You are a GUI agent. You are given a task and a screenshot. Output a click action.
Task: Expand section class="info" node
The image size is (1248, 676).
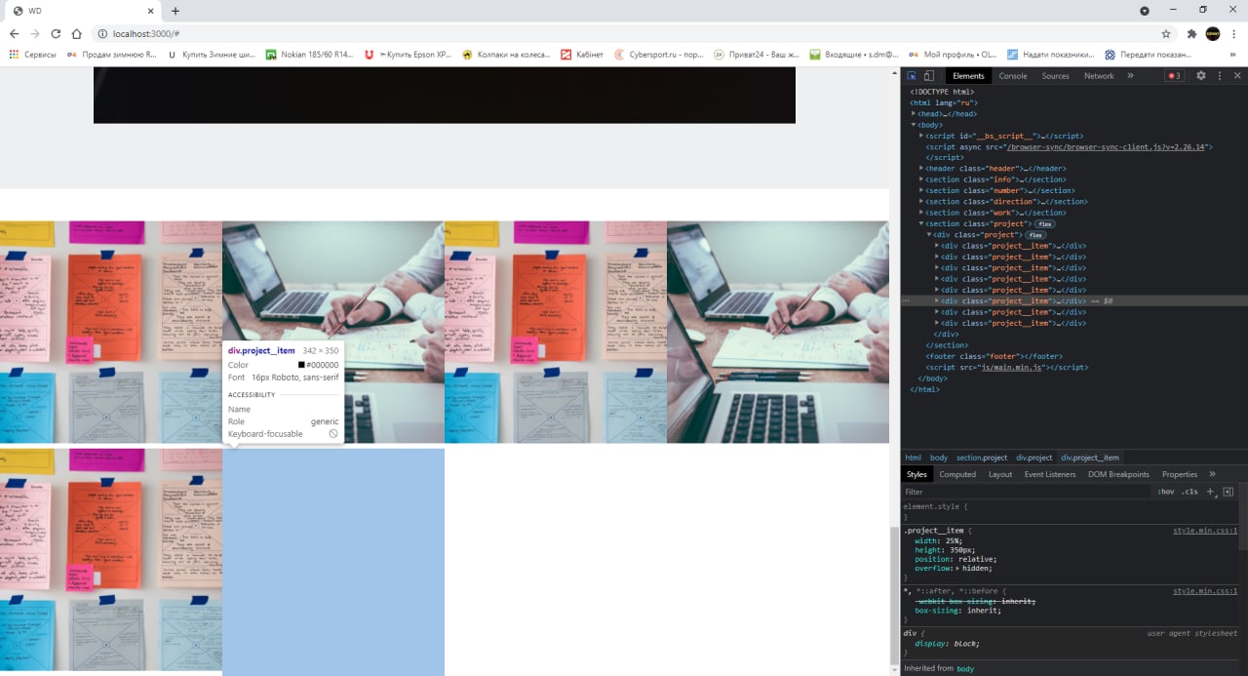click(922, 179)
